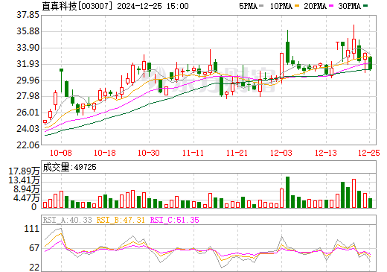
Task: Click the 10-18 date label
Action: pyautogui.click(x=105, y=153)
